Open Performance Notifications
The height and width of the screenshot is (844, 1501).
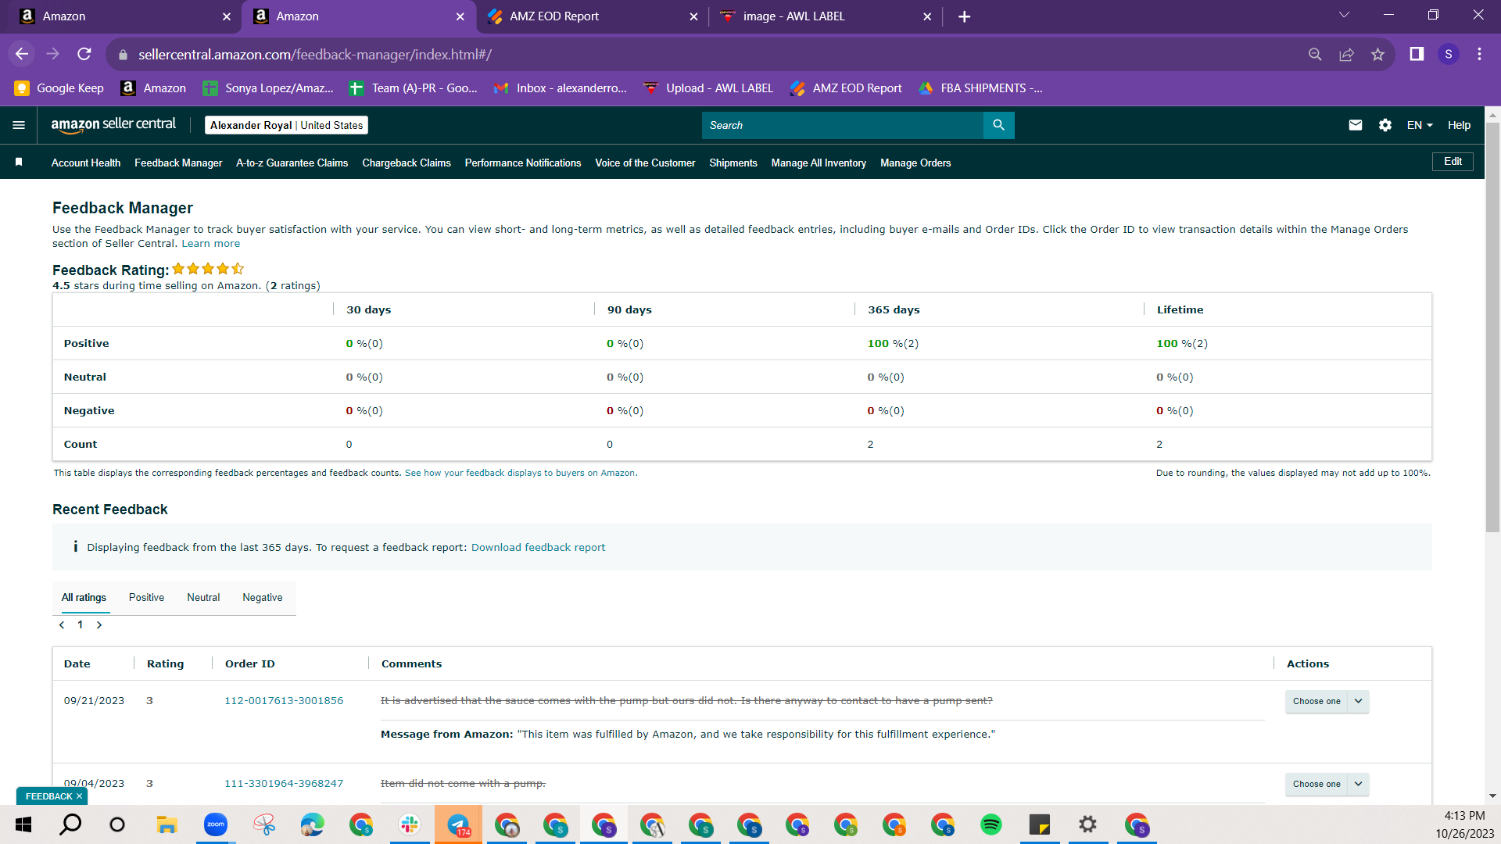coord(523,163)
